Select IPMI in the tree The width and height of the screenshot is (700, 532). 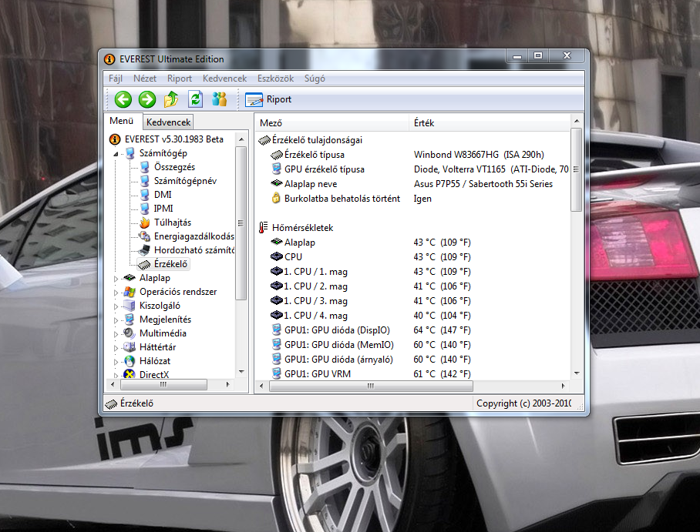(163, 208)
